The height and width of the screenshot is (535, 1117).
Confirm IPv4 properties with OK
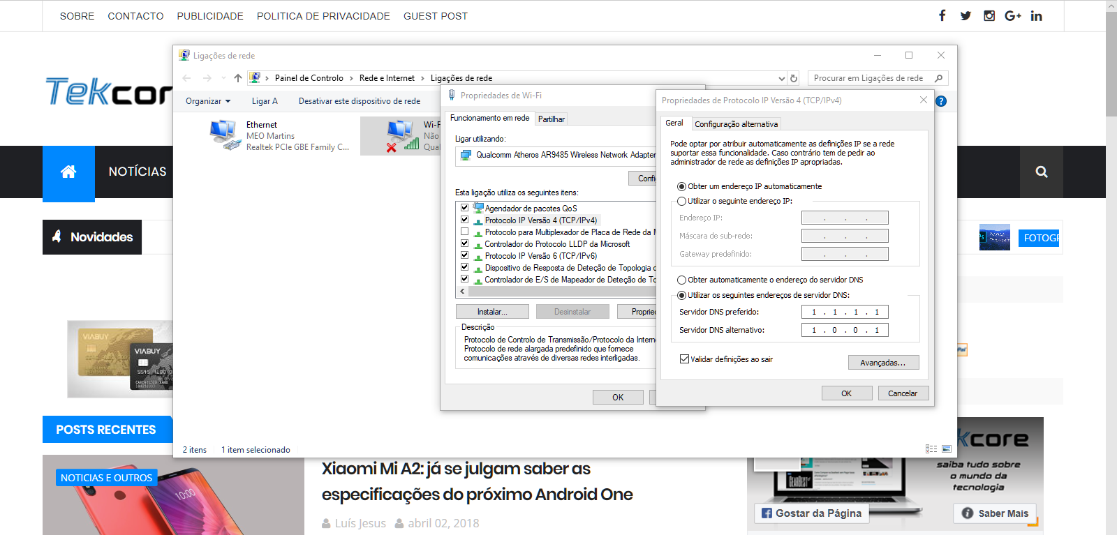point(846,393)
